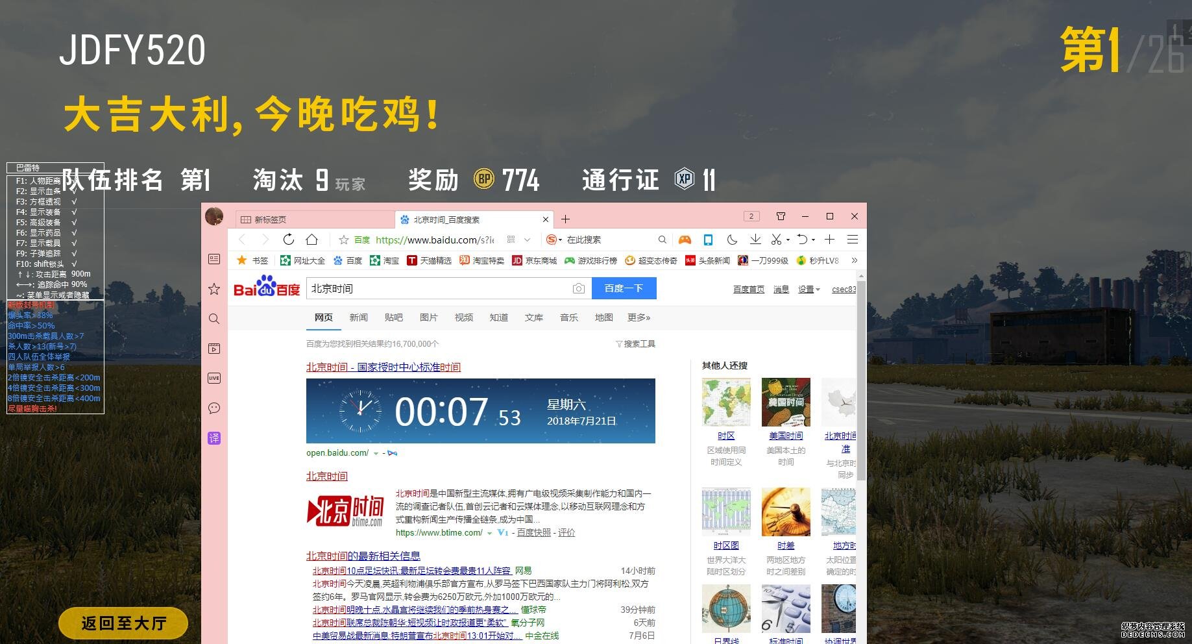Click the scissors screenshot tool icon
The image size is (1192, 644).
pyautogui.click(x=776, y=240)
